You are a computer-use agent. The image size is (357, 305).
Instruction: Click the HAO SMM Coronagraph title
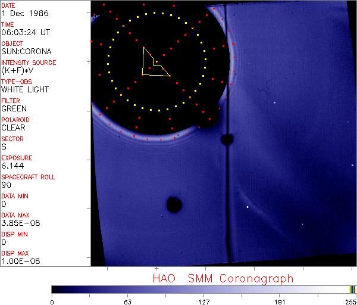[223, 278]
